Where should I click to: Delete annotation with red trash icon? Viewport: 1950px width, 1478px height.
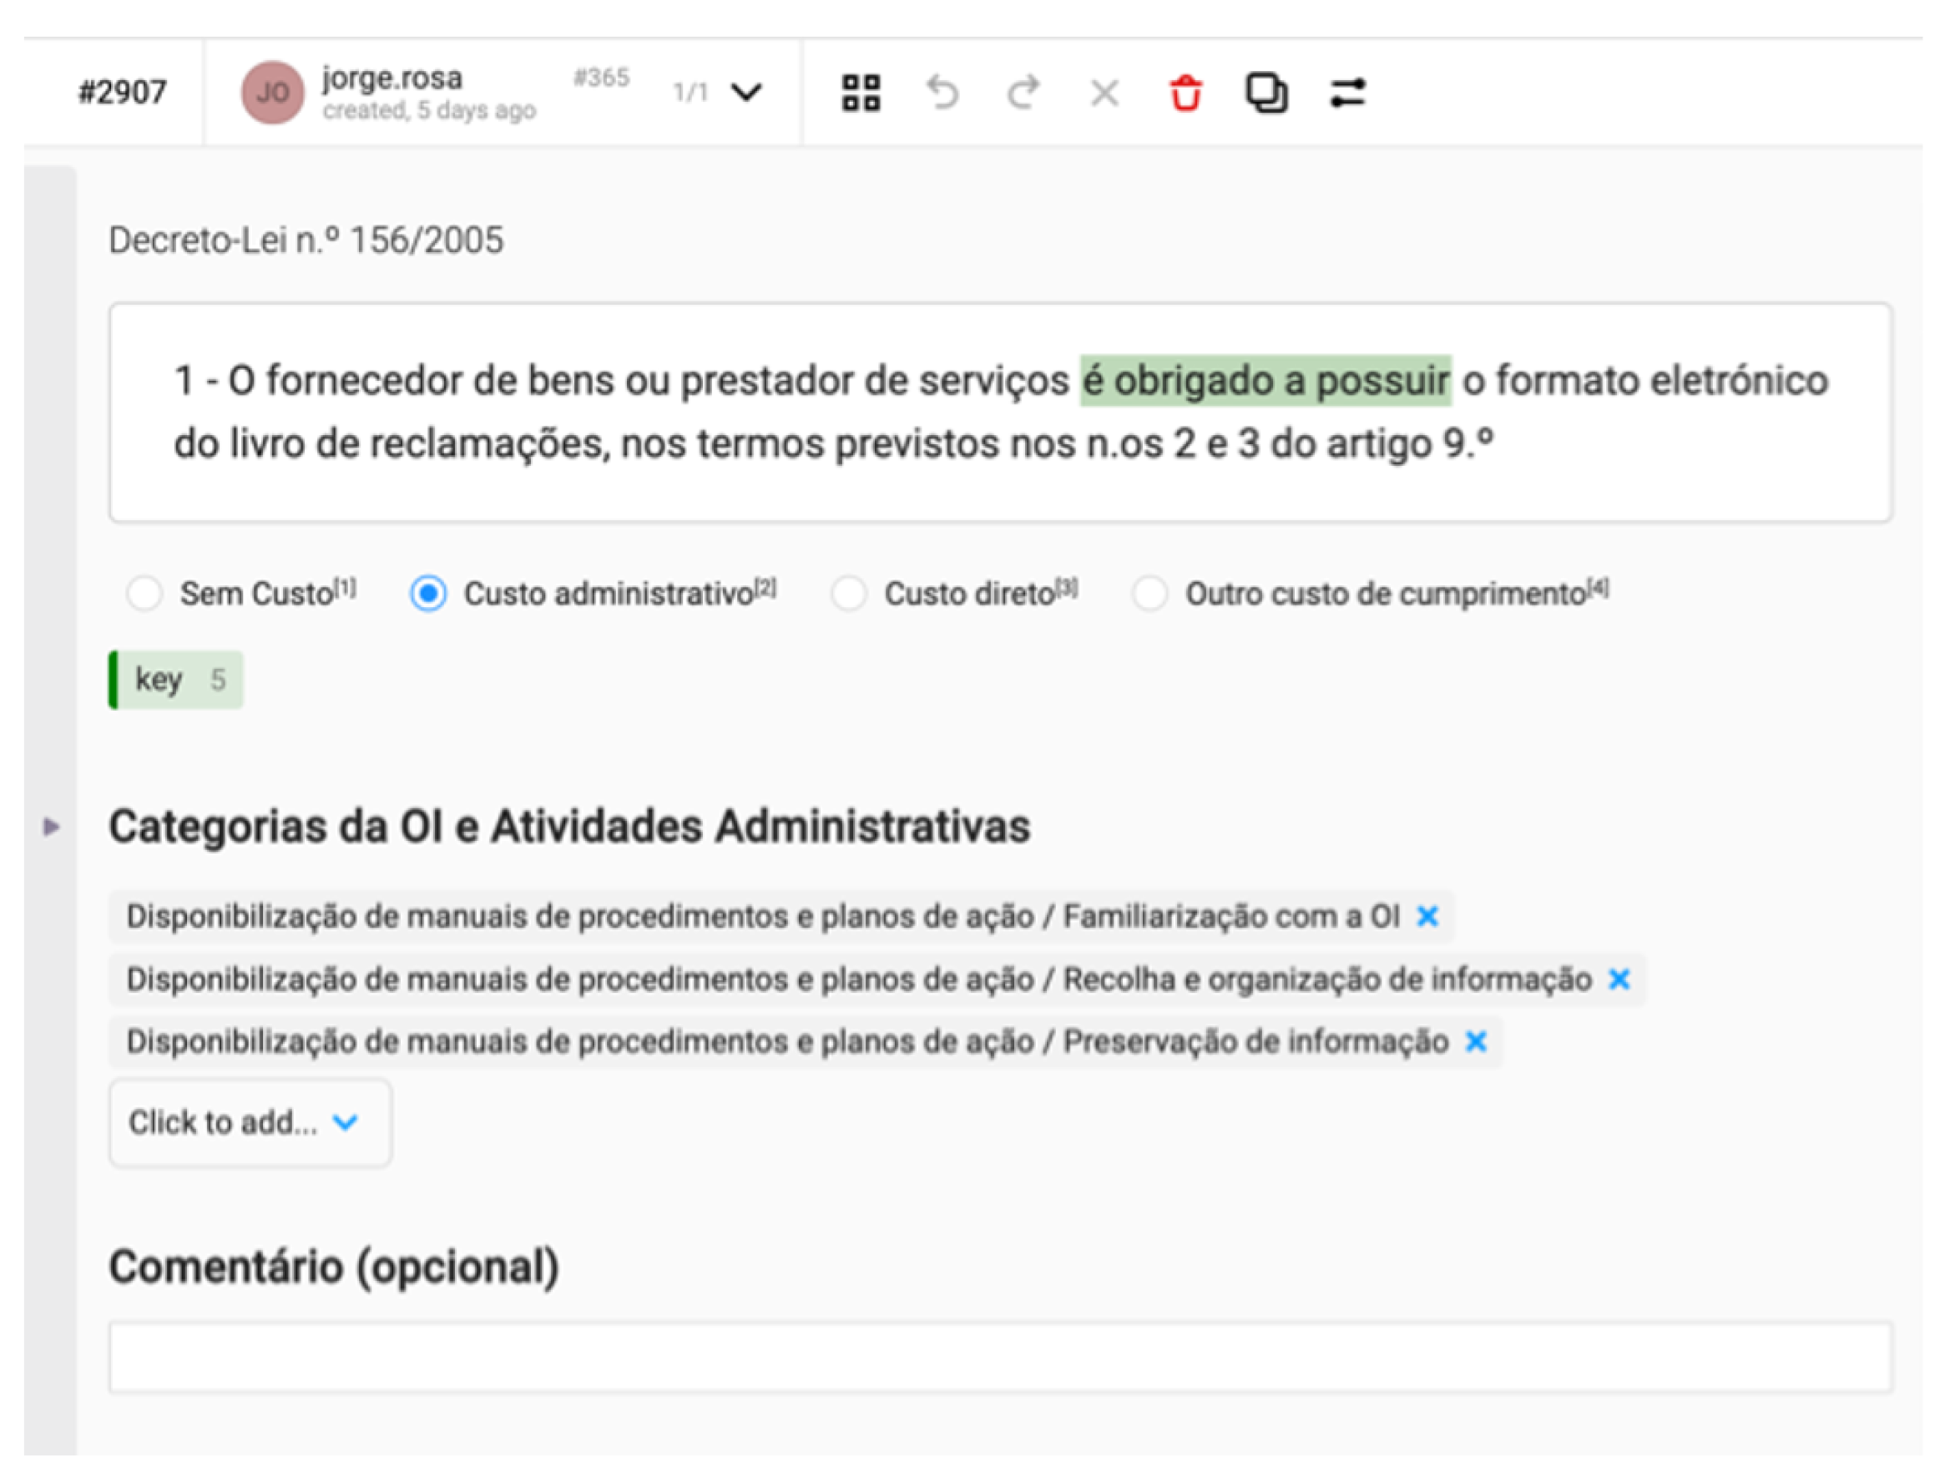click(1185, 93)
